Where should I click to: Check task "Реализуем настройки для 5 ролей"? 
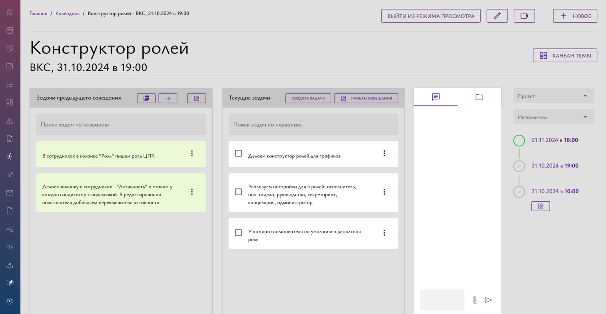point(238,192)
